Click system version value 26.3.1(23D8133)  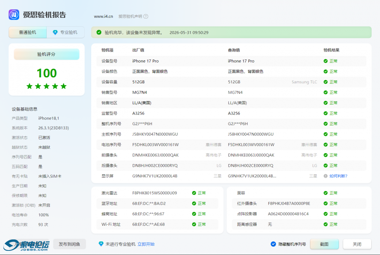(x=54, y=128)
